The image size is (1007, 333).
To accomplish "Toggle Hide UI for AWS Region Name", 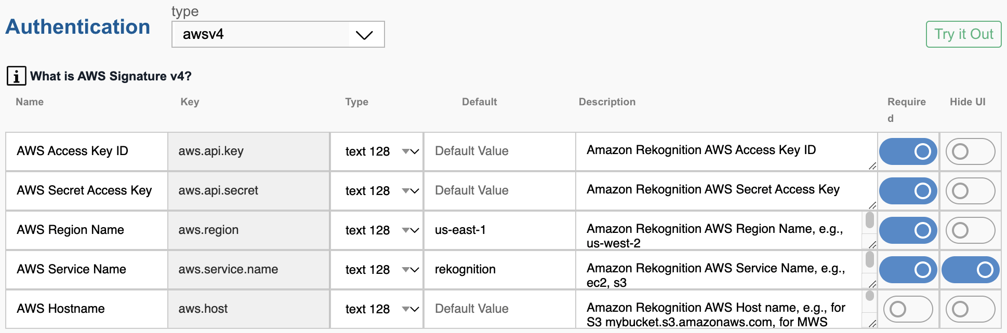I will tap(970, 230).
